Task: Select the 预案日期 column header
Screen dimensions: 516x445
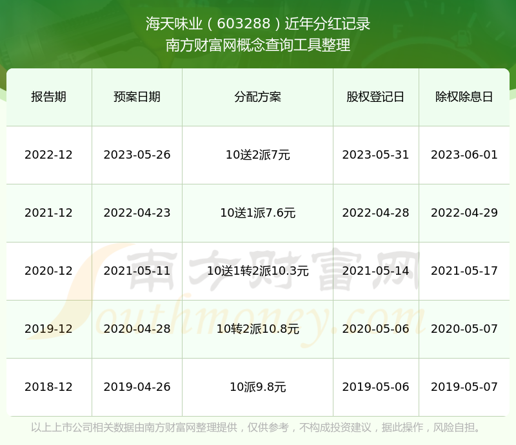Action: pos(137,97)
